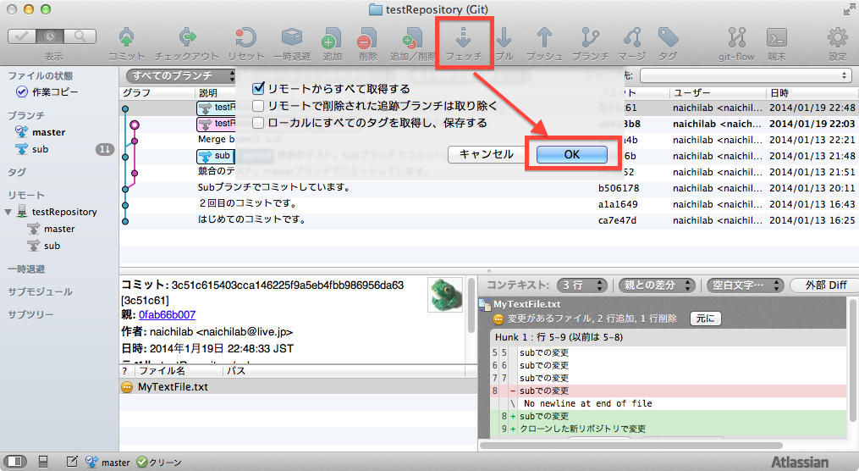The image size is (859, 471).
Task: Click the split view icon in status bar
Action: [x=43, y=462]
